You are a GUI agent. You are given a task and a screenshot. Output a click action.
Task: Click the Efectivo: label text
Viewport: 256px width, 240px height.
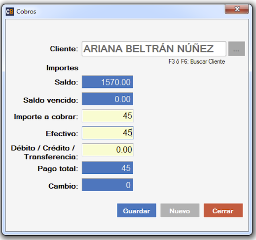pyautogui.click(x=62, y=133)
